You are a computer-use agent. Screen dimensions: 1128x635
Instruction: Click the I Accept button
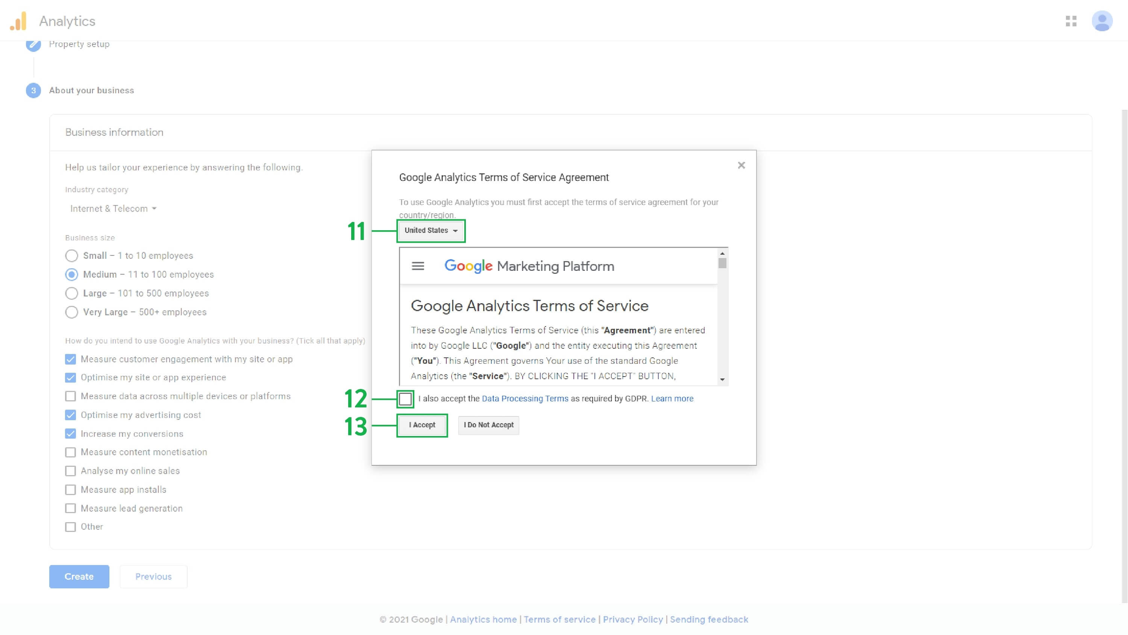click(x=421, y=425)
